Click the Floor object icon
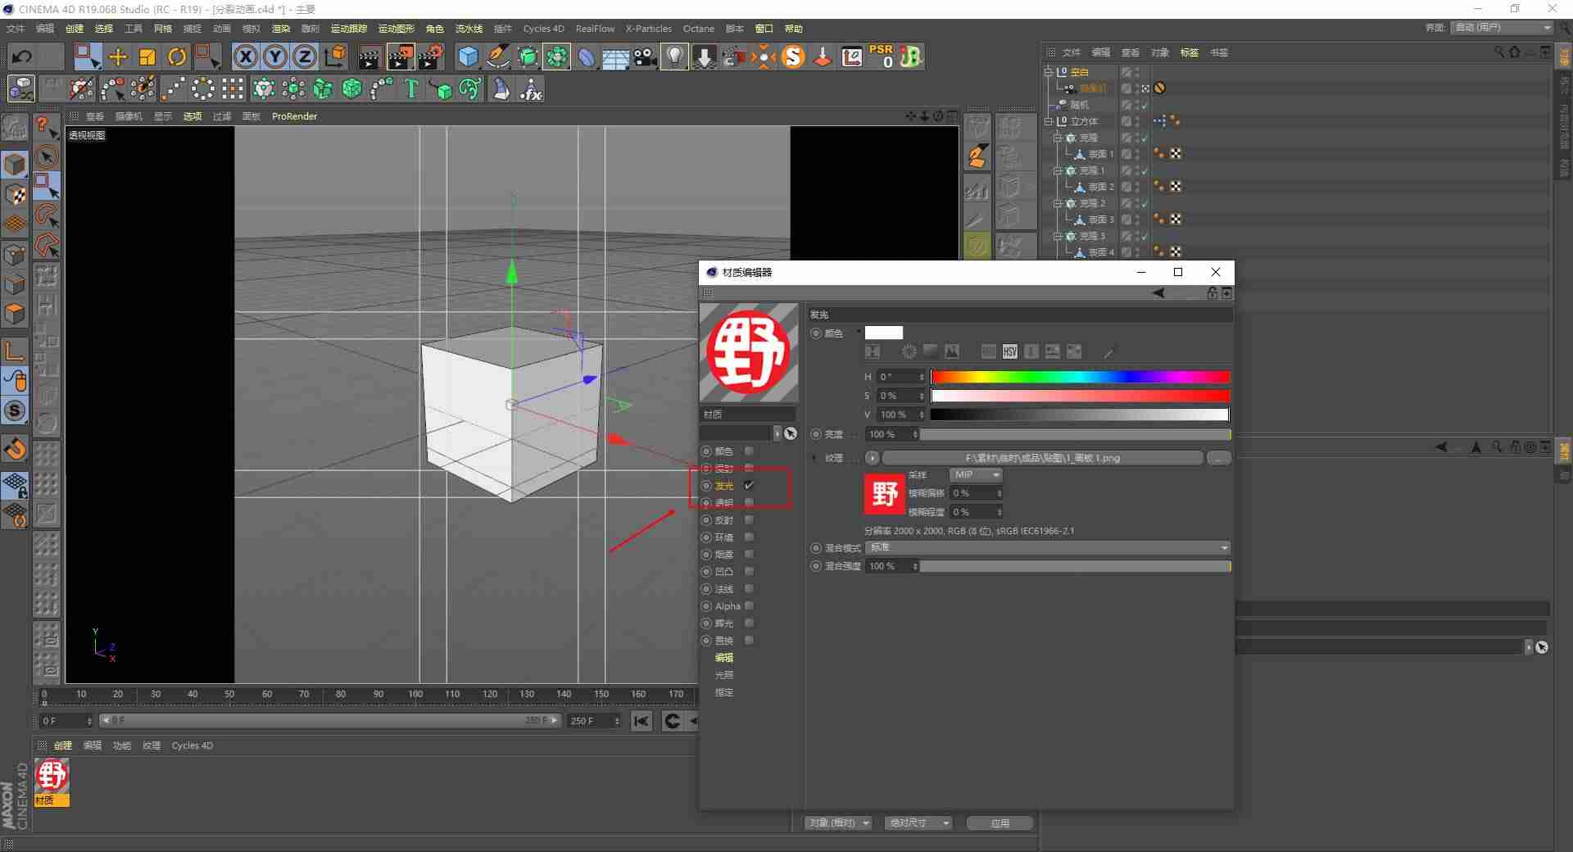Screen dimensions: 1573x852 point(616,58)
